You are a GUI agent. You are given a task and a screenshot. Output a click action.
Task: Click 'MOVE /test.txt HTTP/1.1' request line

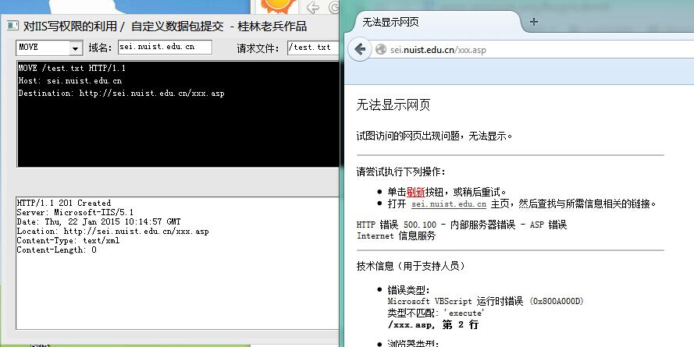click(72, 68)
